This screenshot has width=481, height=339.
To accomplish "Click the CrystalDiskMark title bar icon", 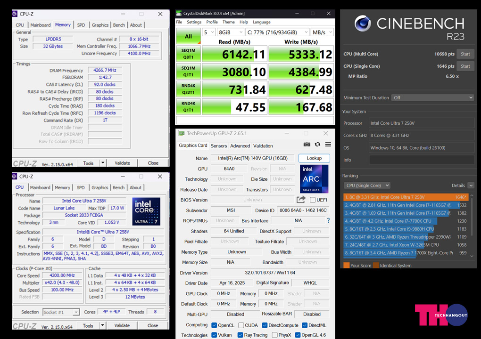I will pyautogui.click(x=179, y=14).
